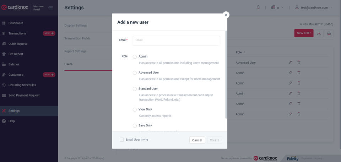
Task: Select the Admin role radio button
Action: (135, 56)
